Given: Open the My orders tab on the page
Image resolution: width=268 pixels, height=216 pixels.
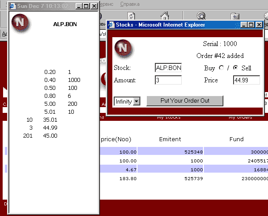Looking at the screenshot, I should [x=240, y=117].
